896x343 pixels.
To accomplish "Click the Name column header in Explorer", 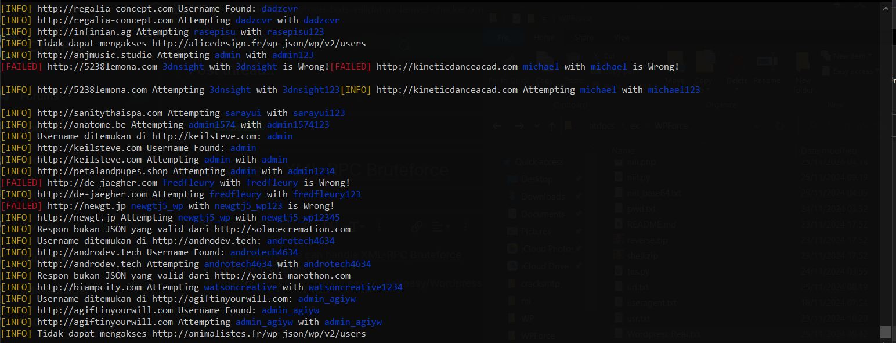I will (622, 150).
